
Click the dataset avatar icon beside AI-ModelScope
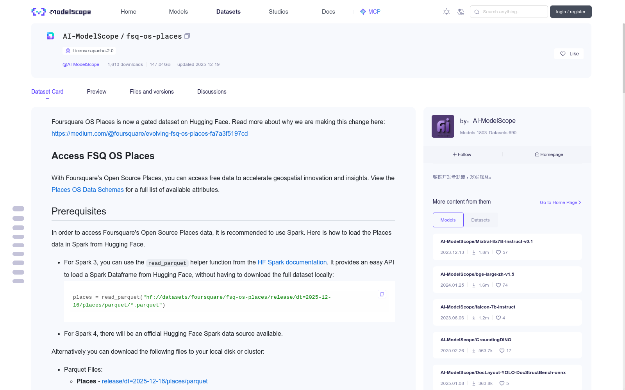pos(50,36)
